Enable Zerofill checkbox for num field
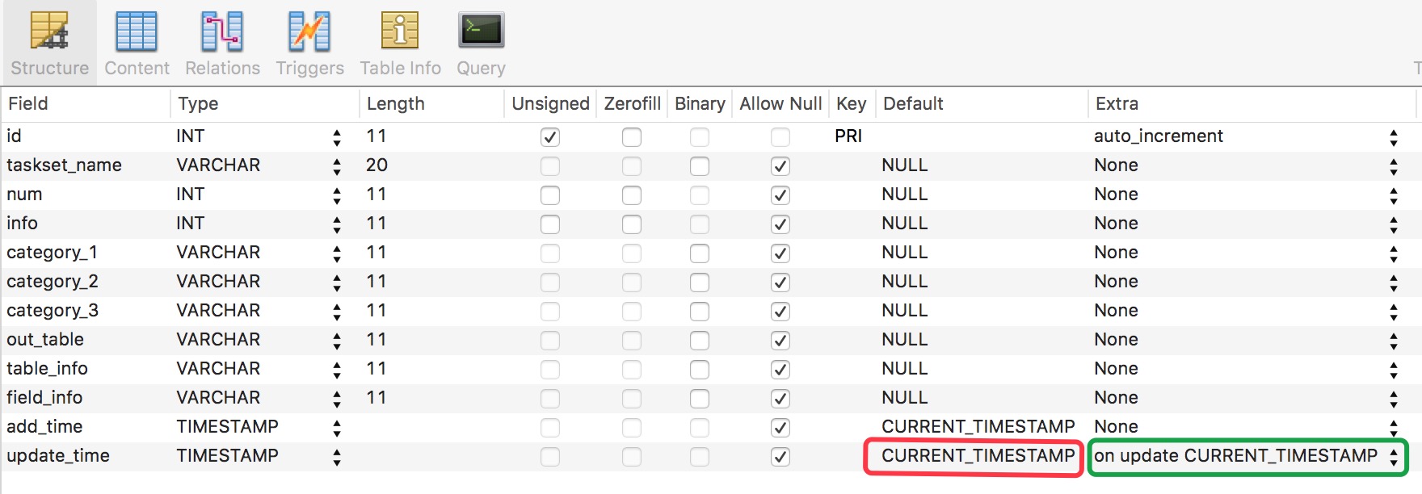This screenshot has height=494, width=1422. [632, 195]
